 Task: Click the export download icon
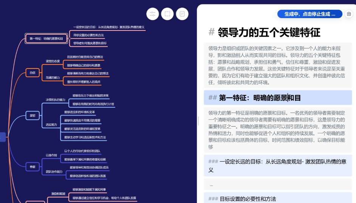[349, 14]
